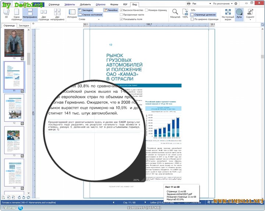Open the Эффекты ribbon tab

point(70,4)
